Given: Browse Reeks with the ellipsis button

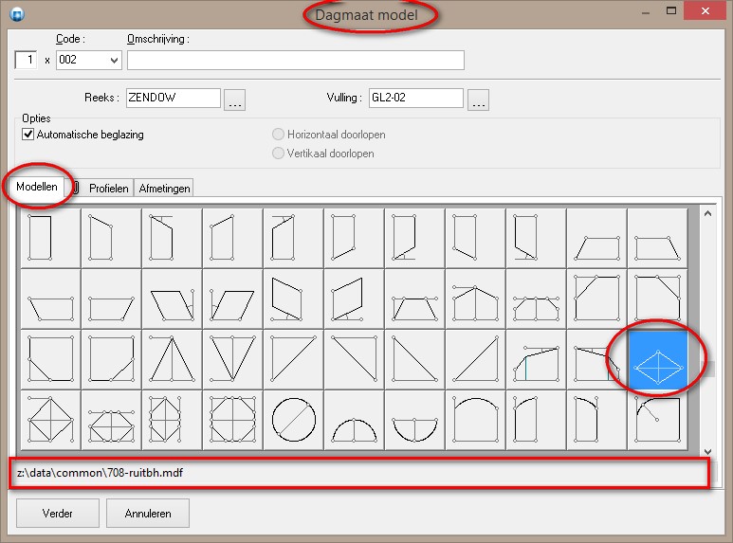Looking at the screenshot, I should pos(234,100).
